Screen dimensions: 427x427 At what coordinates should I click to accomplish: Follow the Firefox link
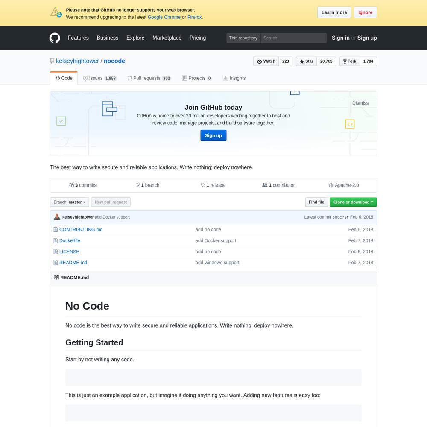click(194, 17)
